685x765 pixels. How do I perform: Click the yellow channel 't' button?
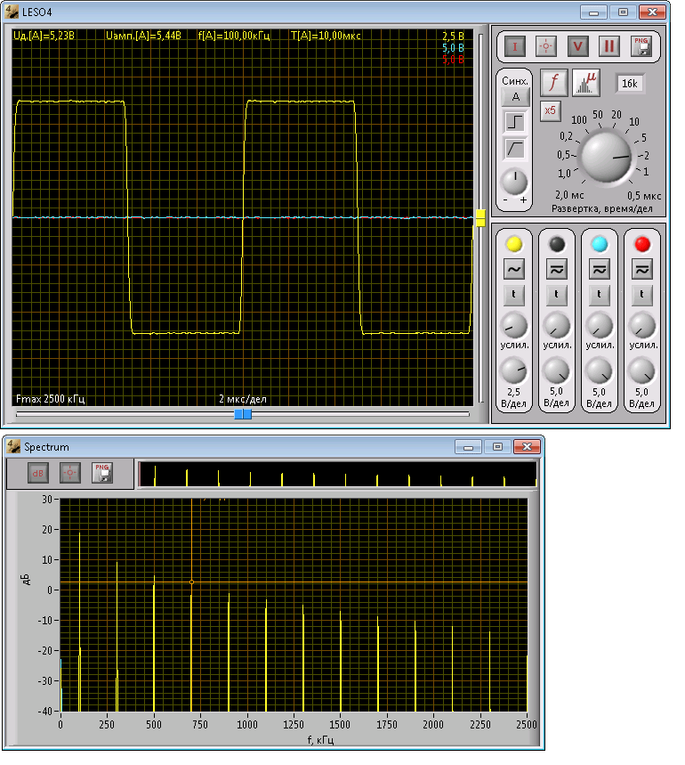point(514,295)
